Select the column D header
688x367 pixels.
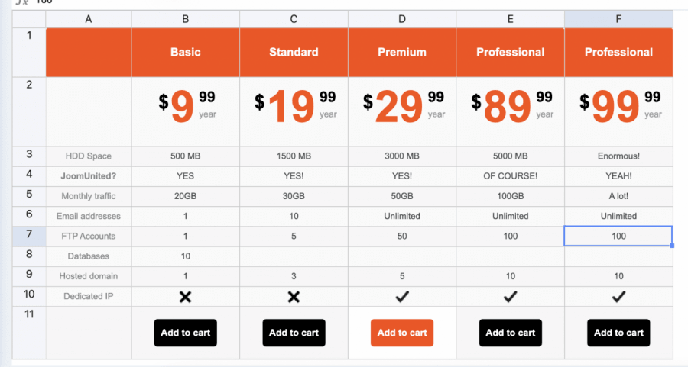point(402,19)
